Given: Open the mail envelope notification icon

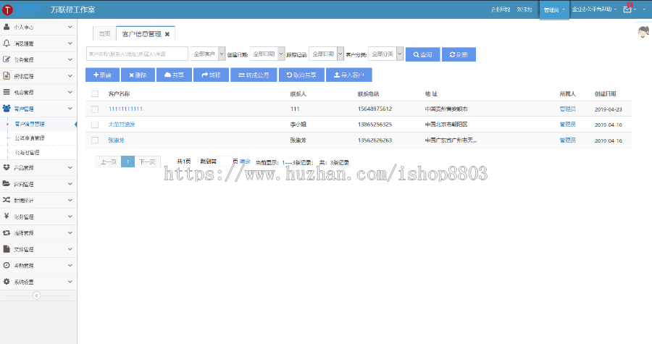Looking at the screenshot, I should (x=627, y=9).
